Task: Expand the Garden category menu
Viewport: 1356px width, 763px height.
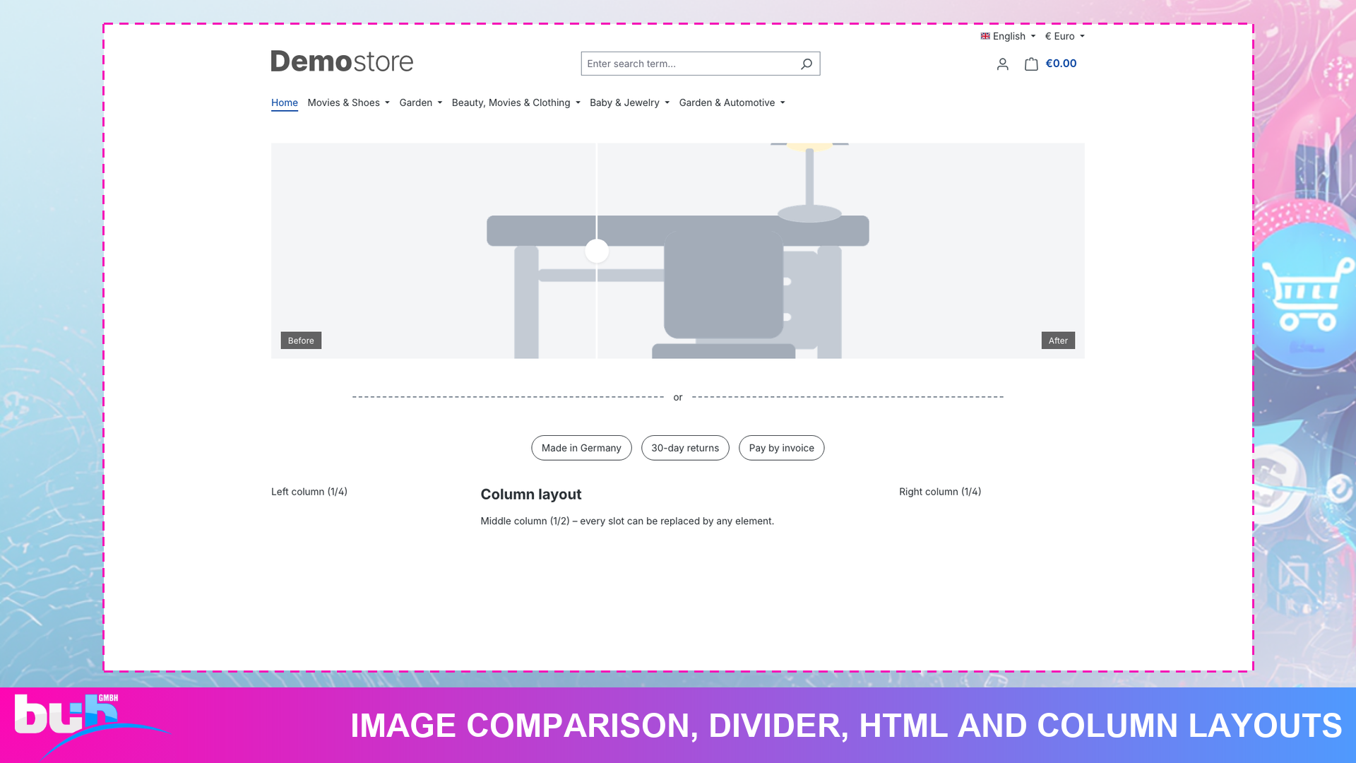Action: pyautogui.click(x=420, y=102)
